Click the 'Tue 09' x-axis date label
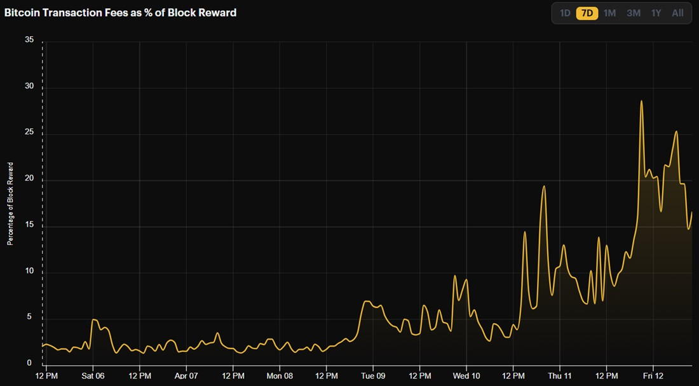The image size is (699, 386). pos(373,375)
